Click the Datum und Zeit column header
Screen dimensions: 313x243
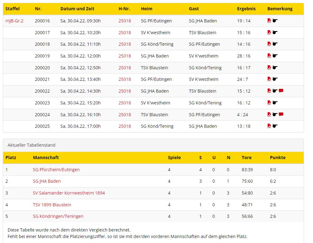click(77, 9)
